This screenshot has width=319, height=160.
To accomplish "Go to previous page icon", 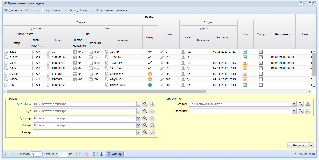I will click(12, 154).
